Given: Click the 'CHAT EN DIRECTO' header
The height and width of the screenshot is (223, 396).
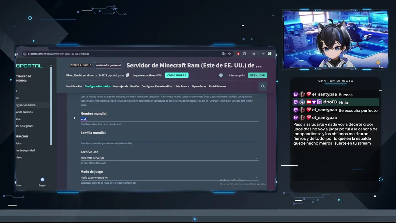Looking at the screenshot, I should [336, 81].
